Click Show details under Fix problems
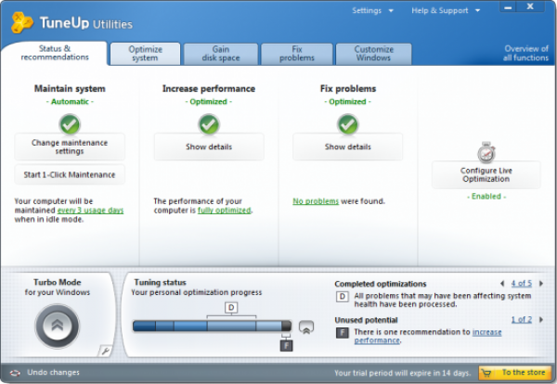 pyautogui.click(x=348, y=147)
